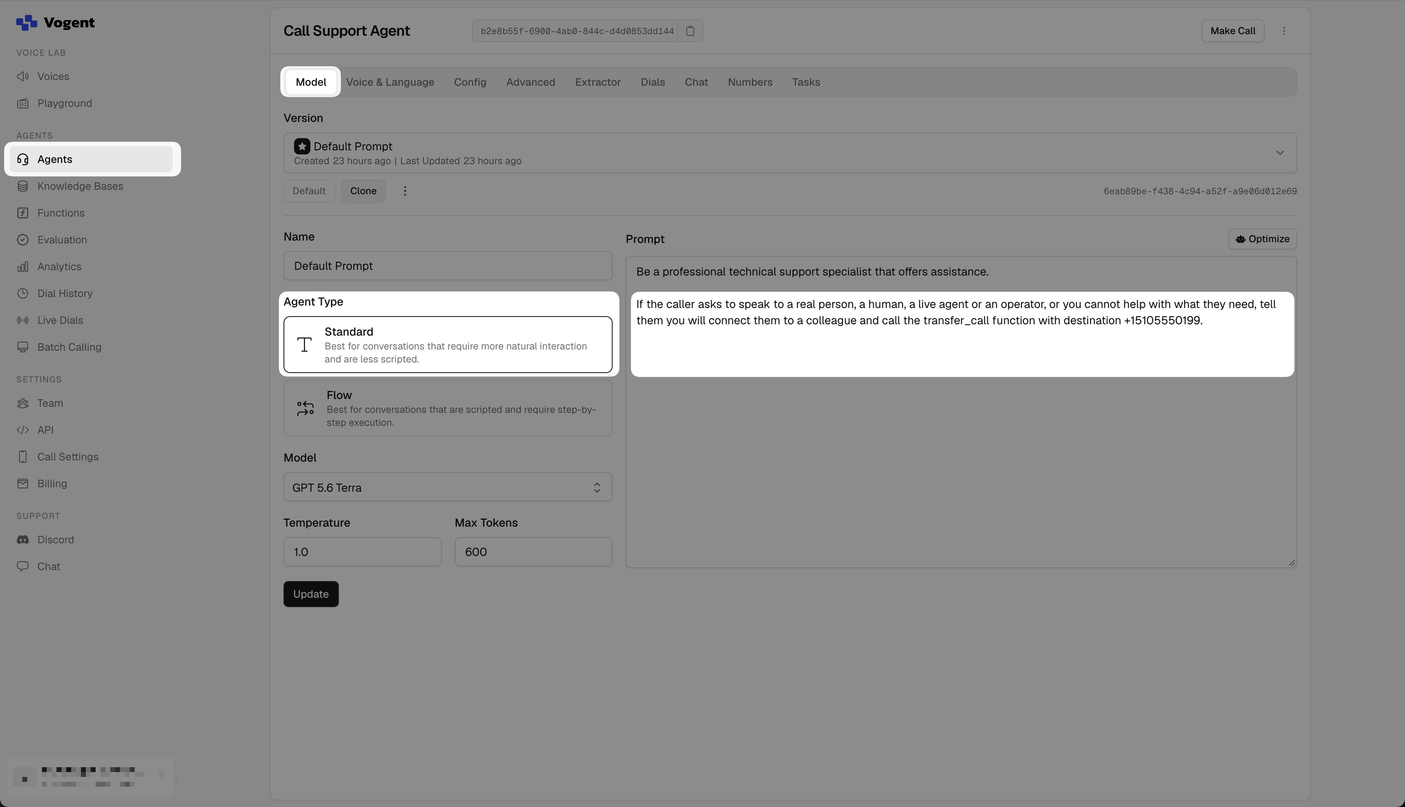Open the Numbers tab
Image resolution: width=1405 pixels, height=807 pixels.
click(x=750, y=82)
